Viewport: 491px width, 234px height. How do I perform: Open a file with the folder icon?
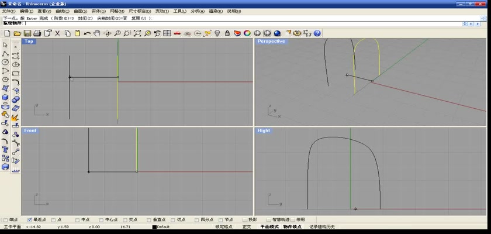[x=17, y=33]
